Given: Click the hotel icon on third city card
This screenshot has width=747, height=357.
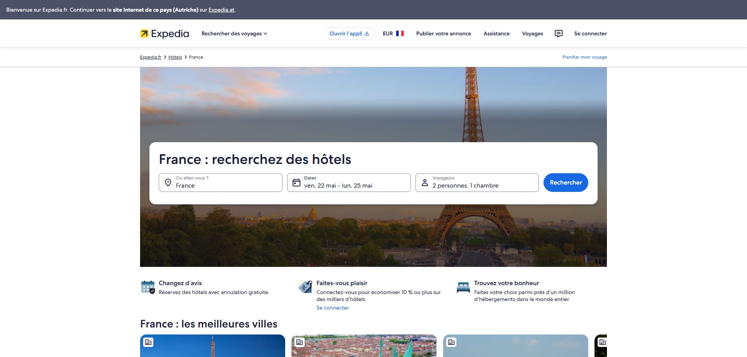Looking at the screenshot, I should tap(451, 342).
